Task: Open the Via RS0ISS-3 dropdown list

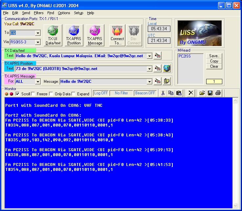Action: coord(38,42)
